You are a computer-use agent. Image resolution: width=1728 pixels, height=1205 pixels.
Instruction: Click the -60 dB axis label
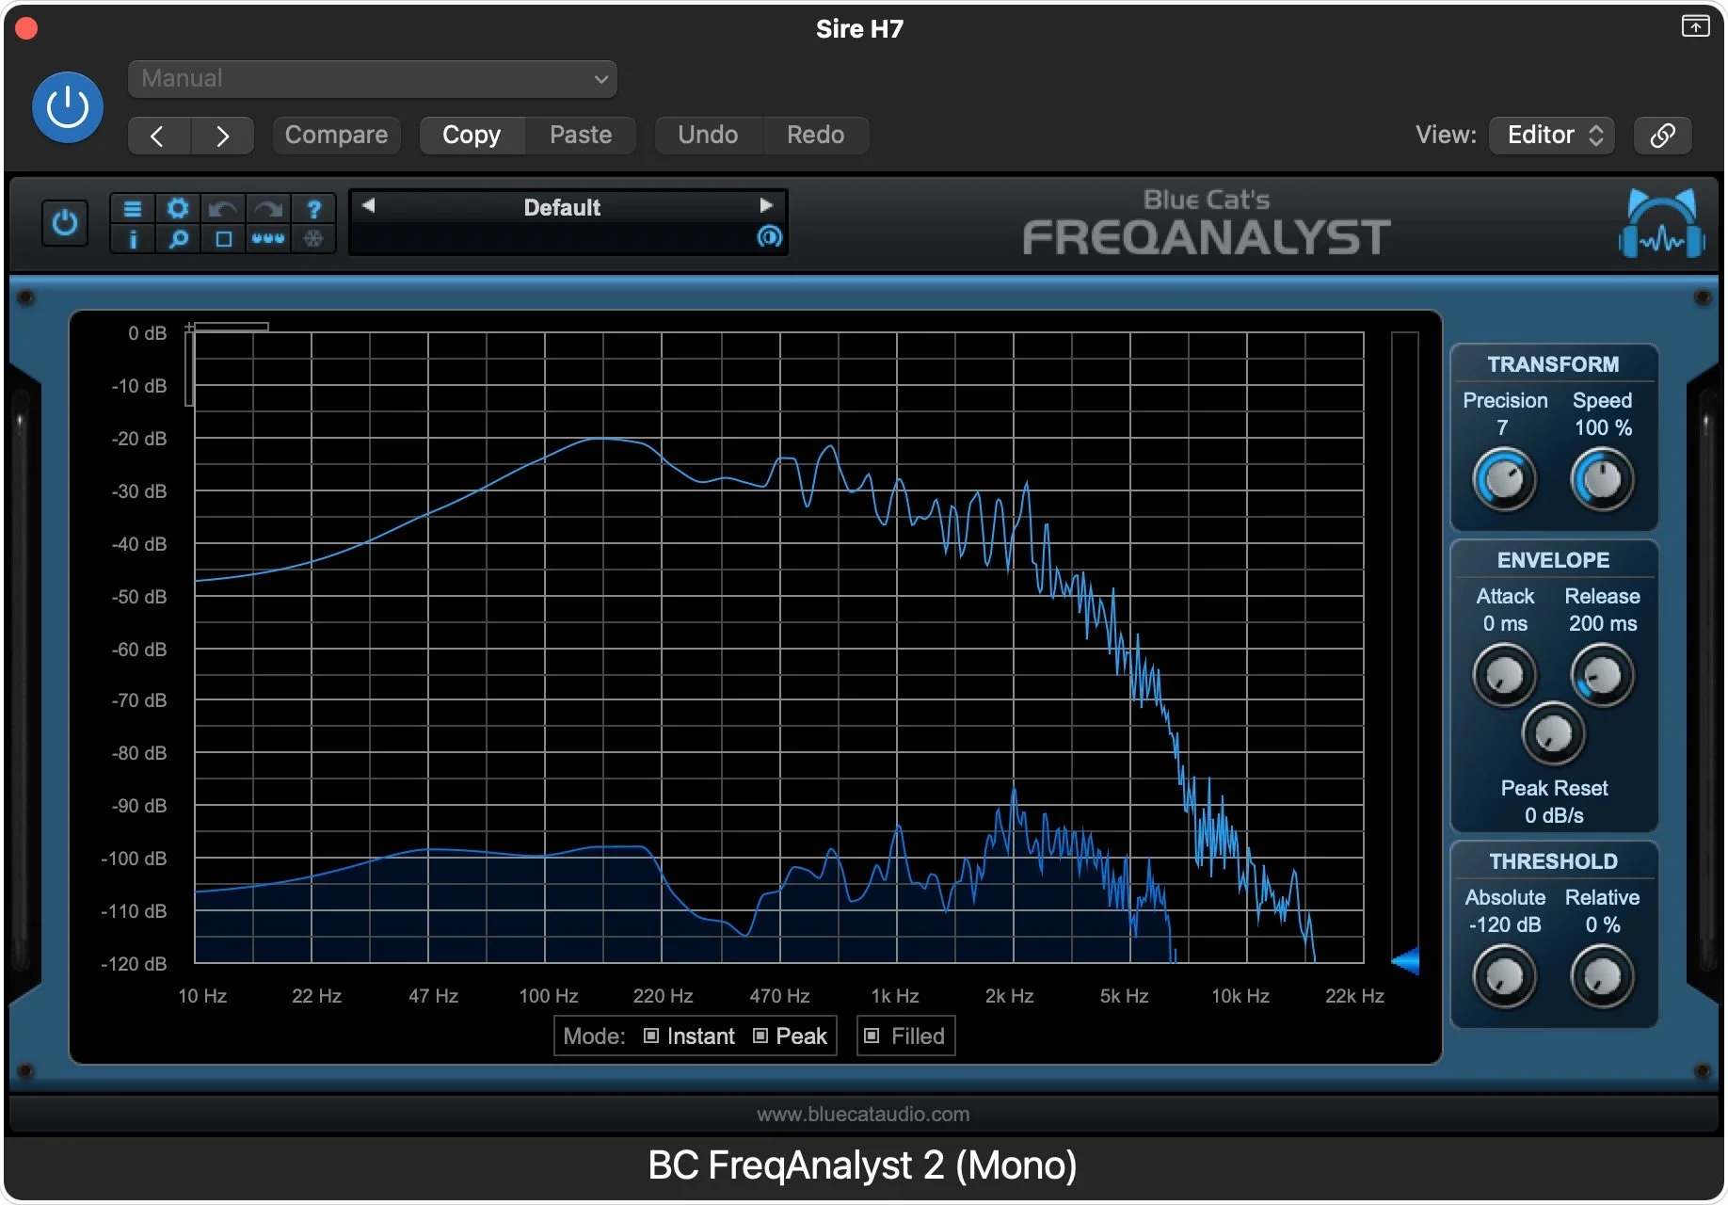(x=139, y=650)
